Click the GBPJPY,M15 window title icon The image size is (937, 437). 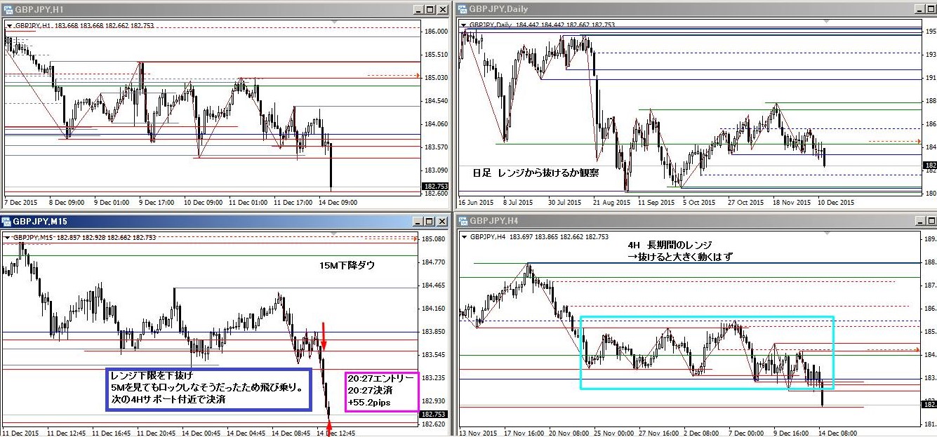[7, 222]
